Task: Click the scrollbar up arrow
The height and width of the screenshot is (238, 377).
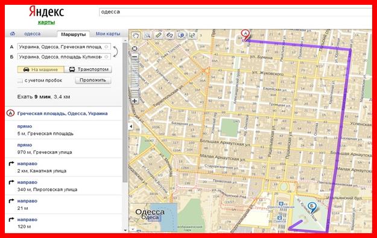Action: (125, 40)
